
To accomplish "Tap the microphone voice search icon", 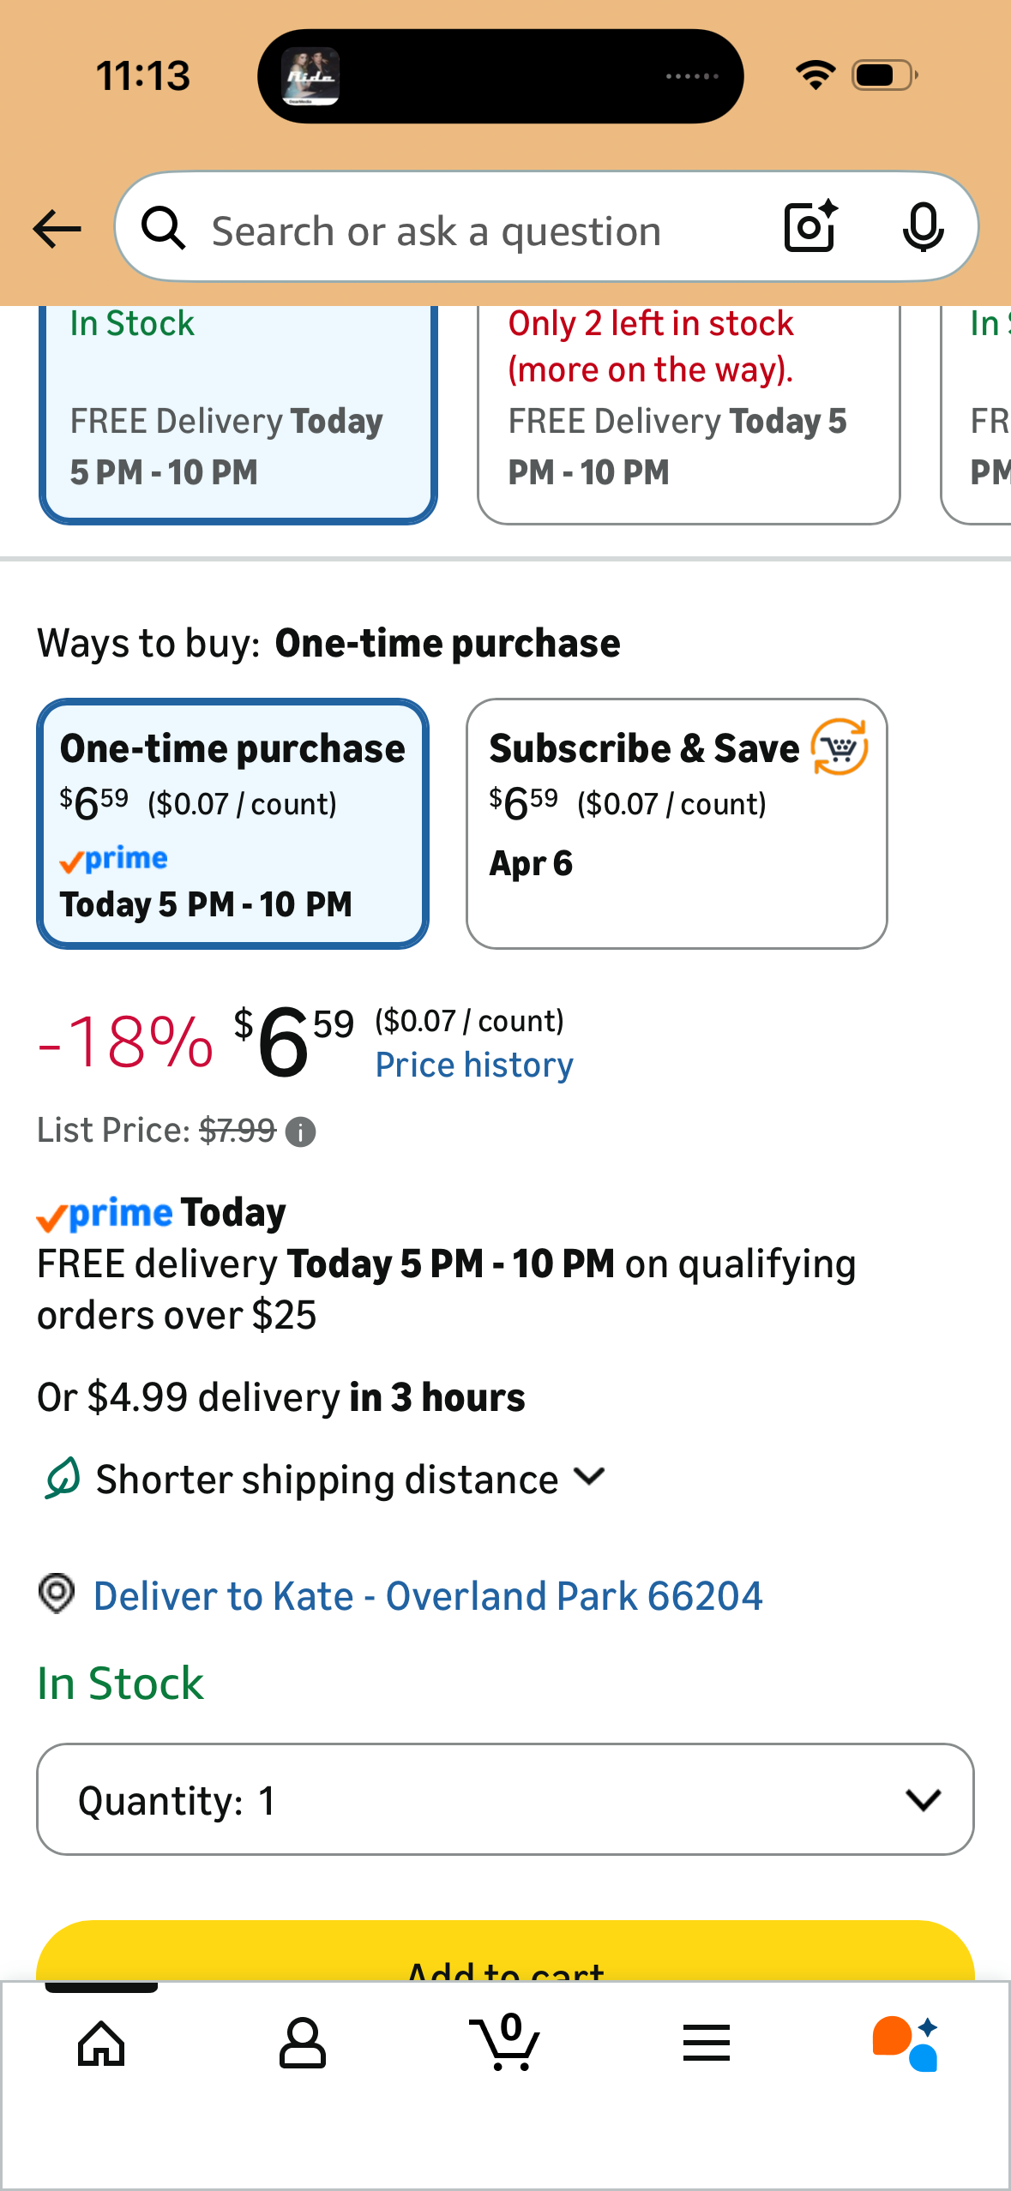I will [x=923, y=228].
